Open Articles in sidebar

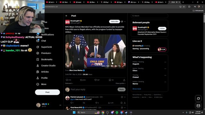(43, 72)
